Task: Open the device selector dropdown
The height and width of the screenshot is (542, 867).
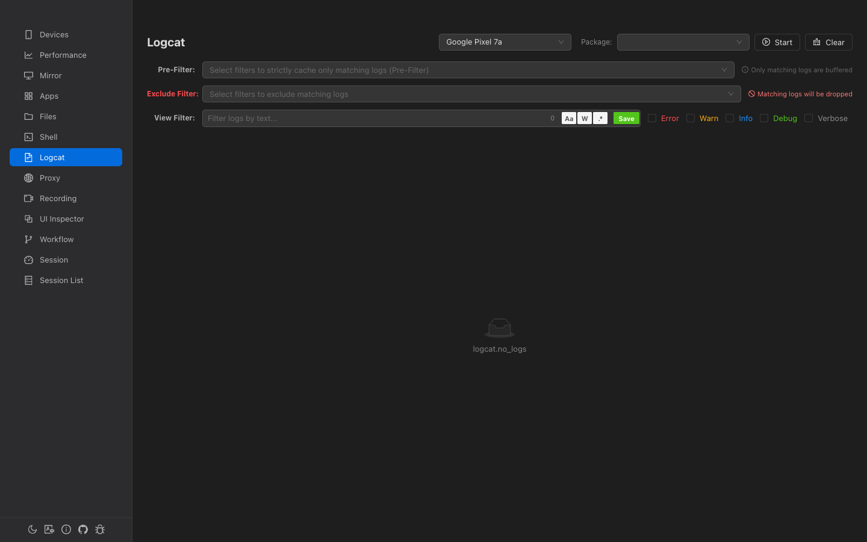Action: pos(505,42)
